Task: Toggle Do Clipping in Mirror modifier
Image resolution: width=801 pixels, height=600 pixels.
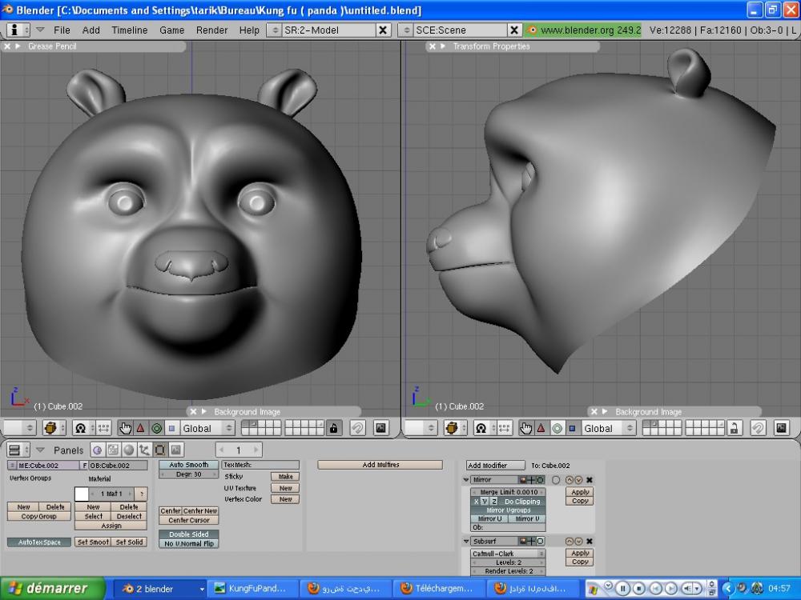Action: coord(522,502)
